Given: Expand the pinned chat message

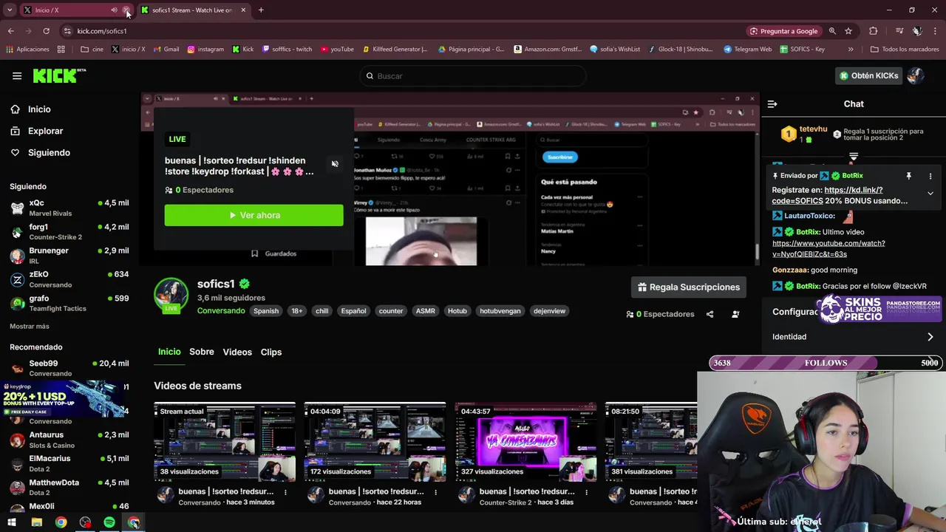Looking at the screenshot, I should pos(930,194).
